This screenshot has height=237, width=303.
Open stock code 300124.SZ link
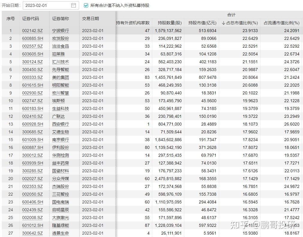[x=32, y=62]
